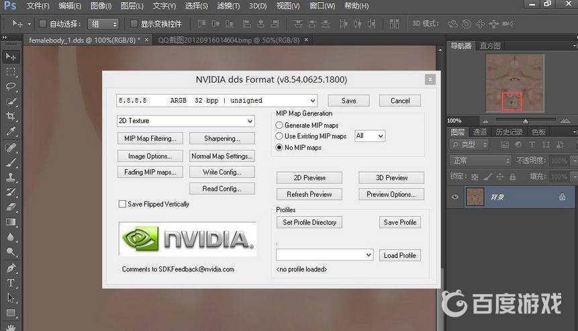Click the zoom out mountain icon in Navigator
The height and width of the screenshot is (331, 578).
[x=485, y=121]
